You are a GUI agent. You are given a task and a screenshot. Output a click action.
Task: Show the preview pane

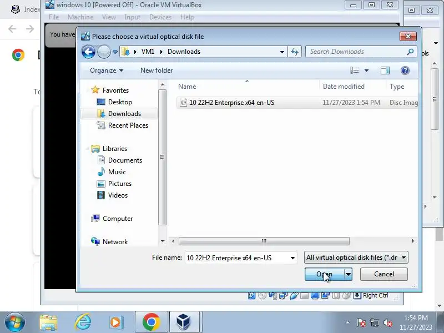point(385,70)
